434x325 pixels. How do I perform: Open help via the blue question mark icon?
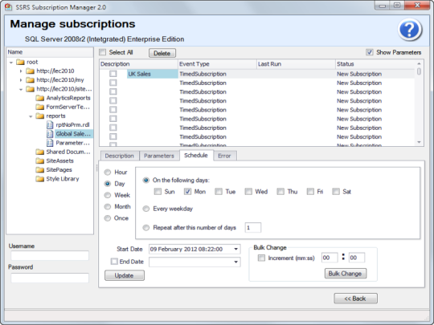(x=410, y=30)
